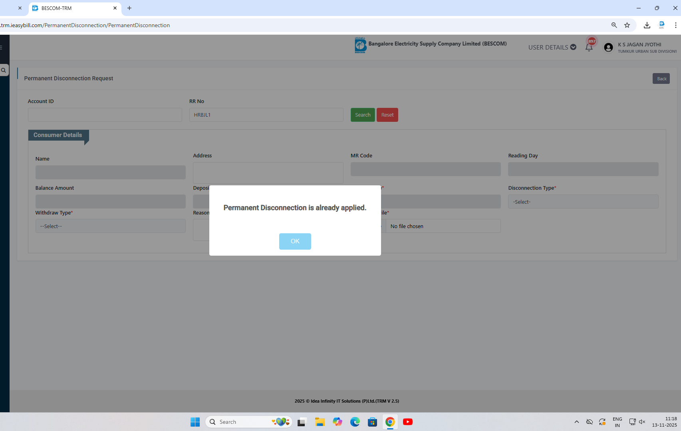The image size is (681, 431).
Task: Click the muted volume tray icon
Action: [x=642, y=422]
